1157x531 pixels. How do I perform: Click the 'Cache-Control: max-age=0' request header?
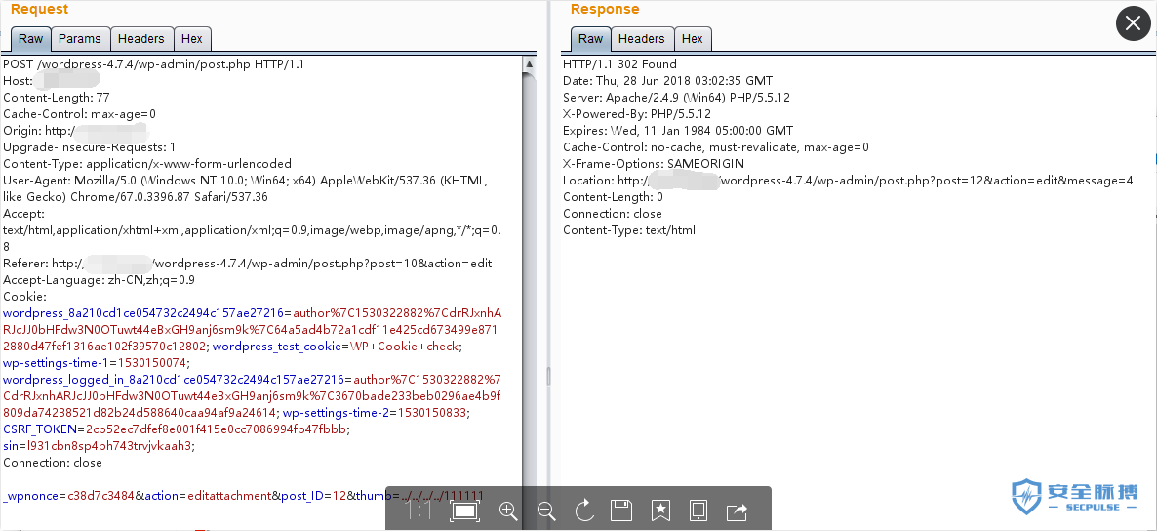tap(80, 114)
